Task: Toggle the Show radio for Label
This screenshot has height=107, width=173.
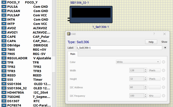Action: pyautogui.click(x=165, y=48)
